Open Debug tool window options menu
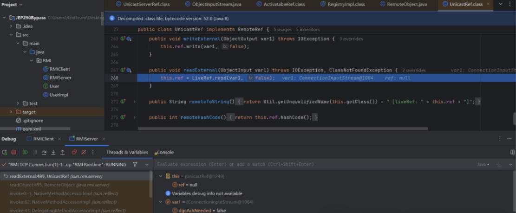The image size is (516, 213). (500, 139)
